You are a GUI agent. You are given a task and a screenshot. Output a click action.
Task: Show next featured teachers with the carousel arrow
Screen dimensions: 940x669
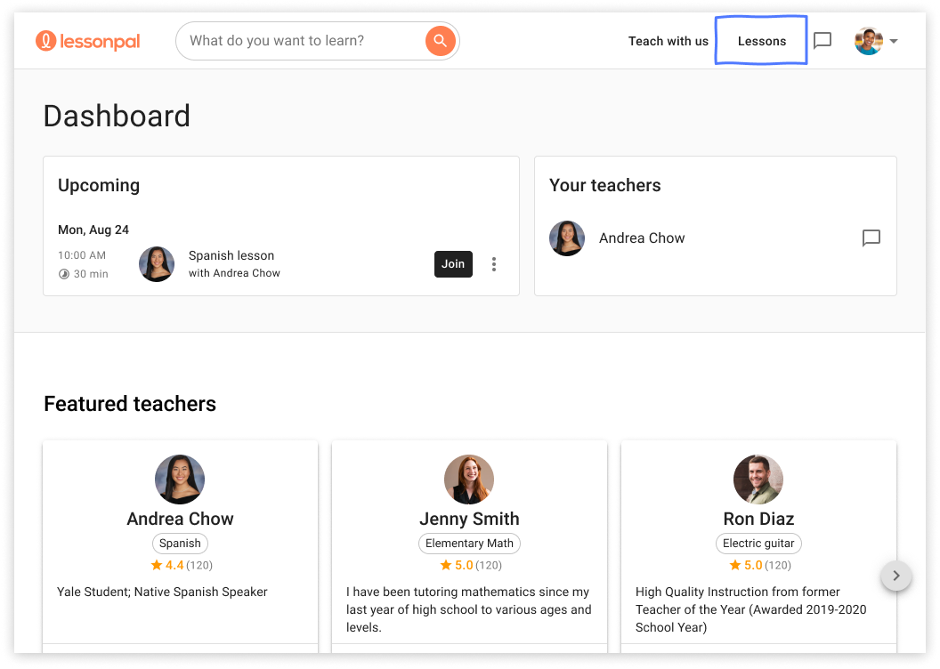coord(896,576)
